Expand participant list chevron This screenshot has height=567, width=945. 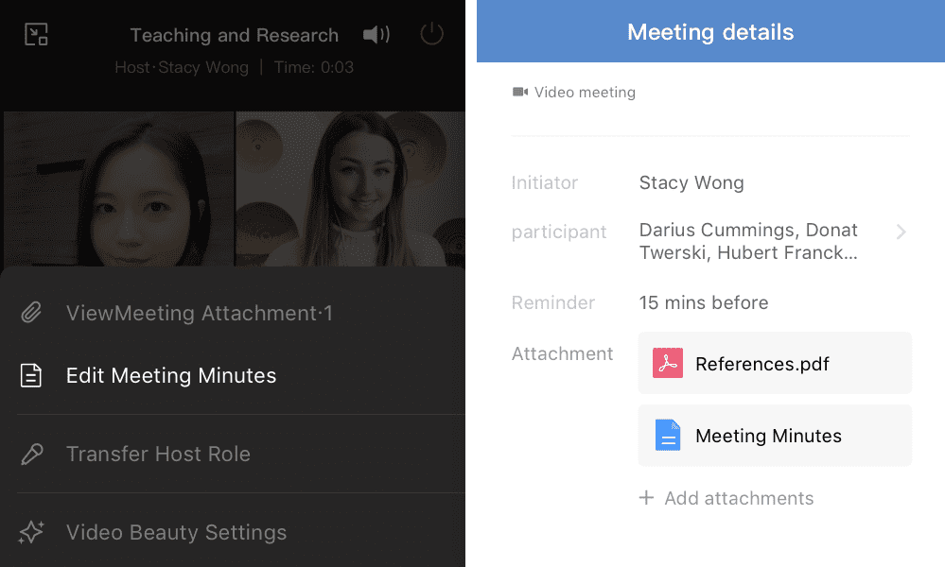coord(901,232)
